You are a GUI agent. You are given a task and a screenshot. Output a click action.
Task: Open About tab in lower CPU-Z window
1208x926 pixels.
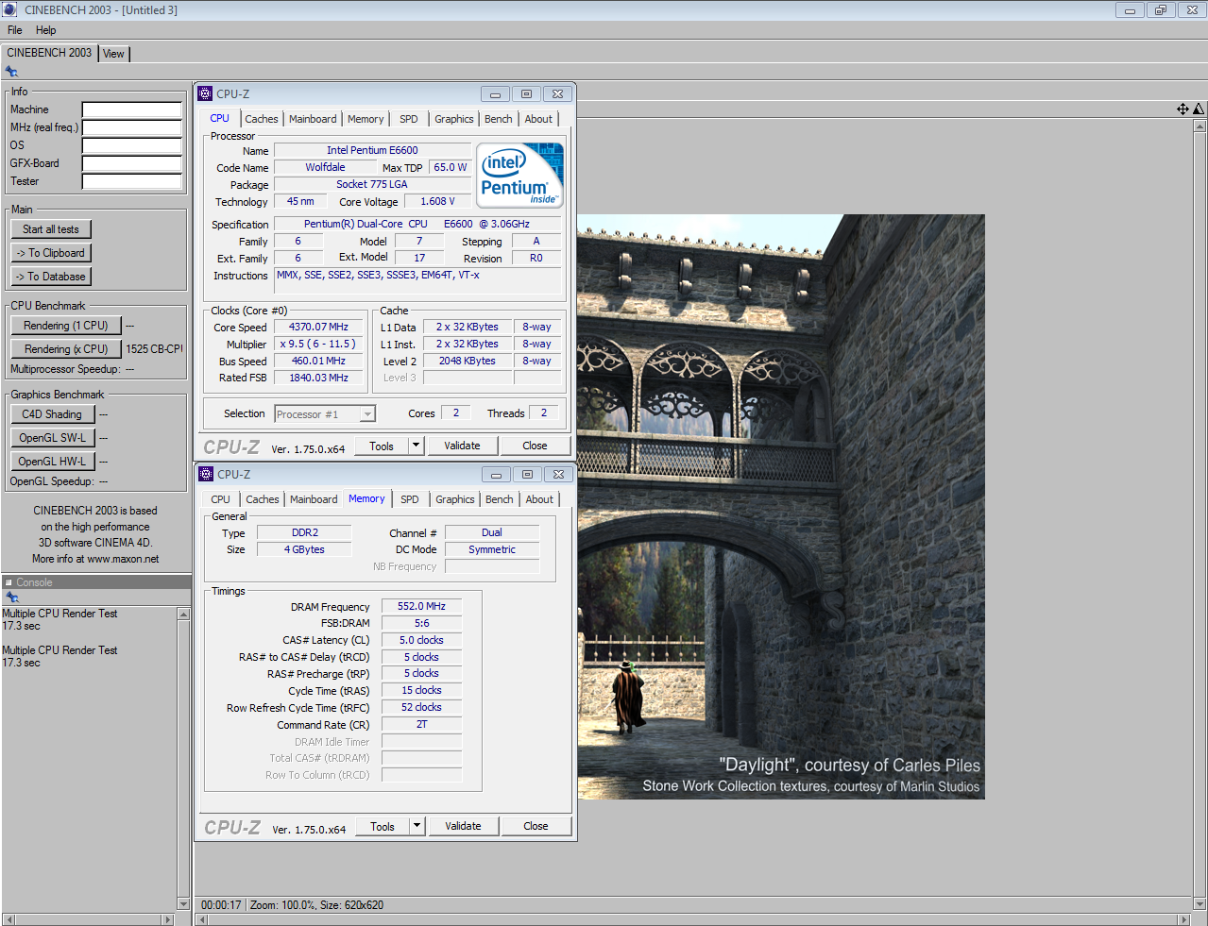click(539, 499)
